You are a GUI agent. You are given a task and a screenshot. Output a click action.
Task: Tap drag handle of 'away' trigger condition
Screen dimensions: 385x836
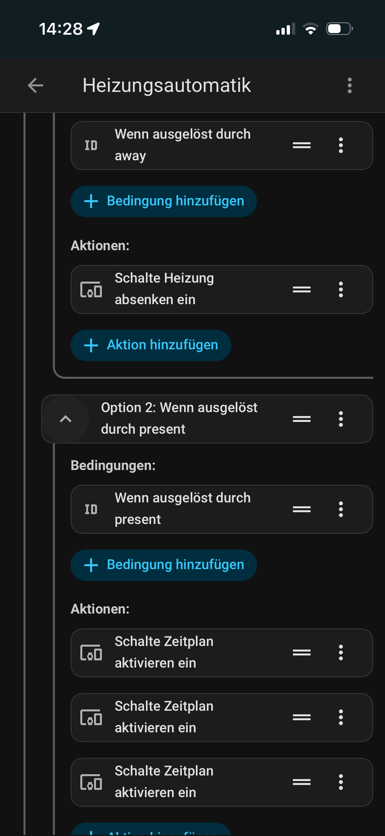301,145
